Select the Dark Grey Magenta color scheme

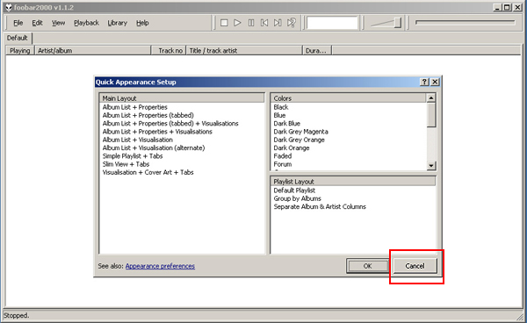[300, 132]
